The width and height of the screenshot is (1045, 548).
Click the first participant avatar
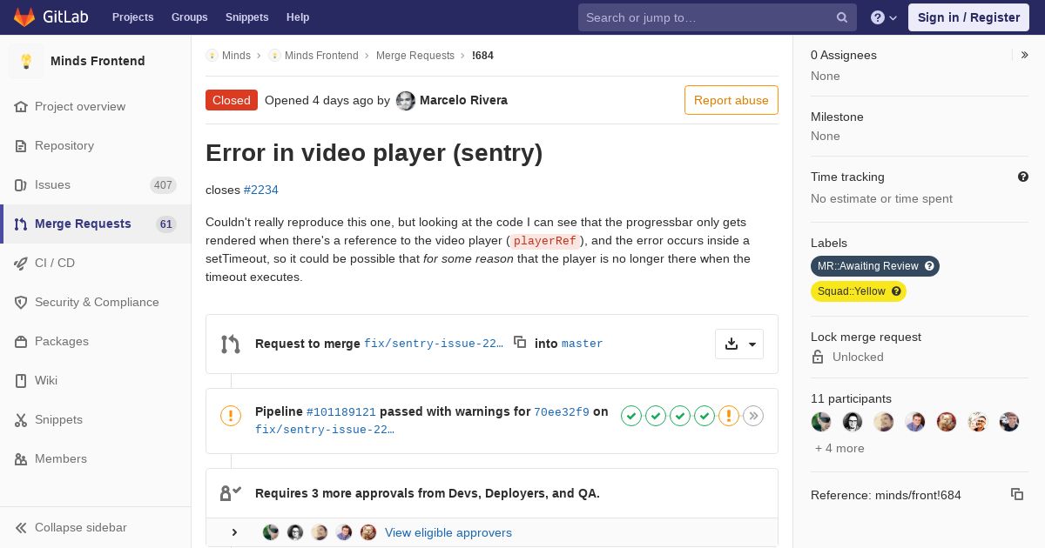pyautogui.click(x=821, y=422)
